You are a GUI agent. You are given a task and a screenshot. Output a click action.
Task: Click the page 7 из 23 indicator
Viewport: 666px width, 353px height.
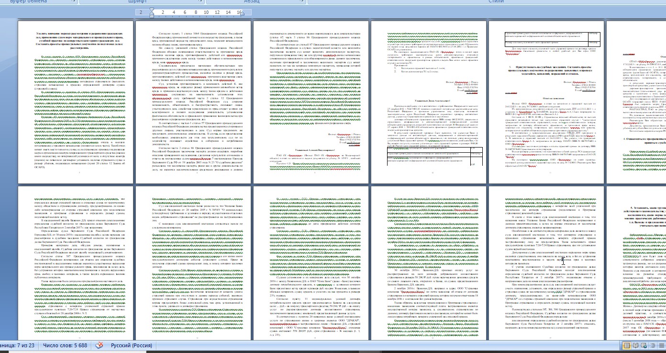click(17, 345)
